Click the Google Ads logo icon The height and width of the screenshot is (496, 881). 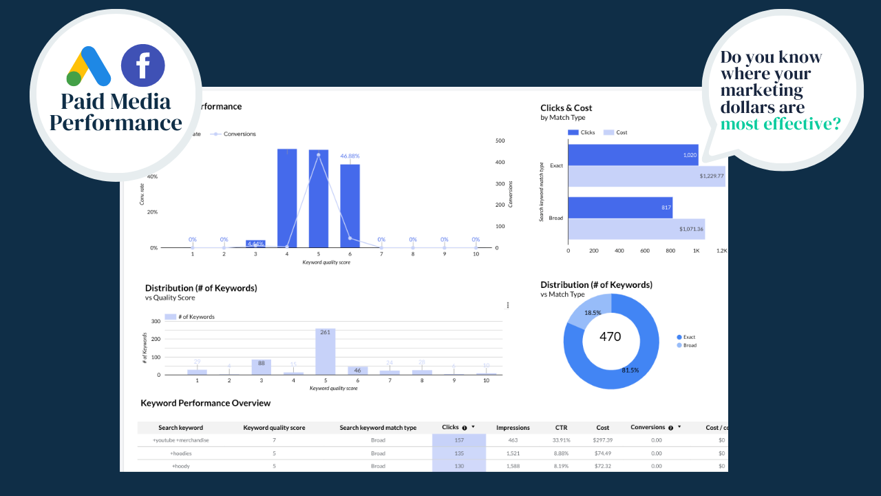click(x=88, y=65)
